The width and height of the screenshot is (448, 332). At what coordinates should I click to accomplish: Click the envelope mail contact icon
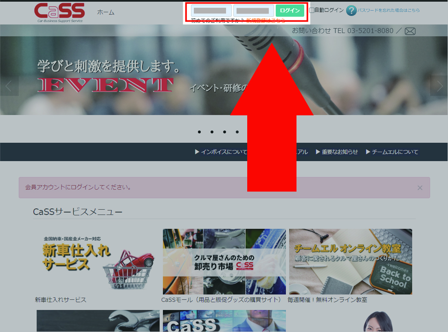[x=410, y=31]
